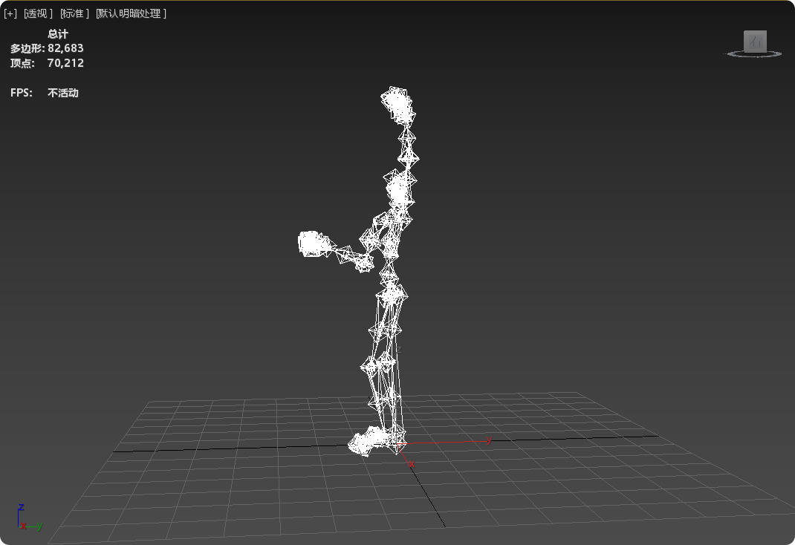Open the 透视 viewport view menu
This screenshot has width=795, height=545.
39,13
